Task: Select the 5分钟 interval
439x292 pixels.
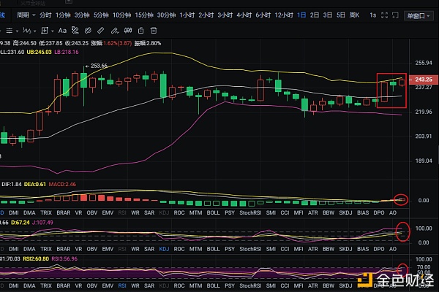Action: (x=101, y=15)
